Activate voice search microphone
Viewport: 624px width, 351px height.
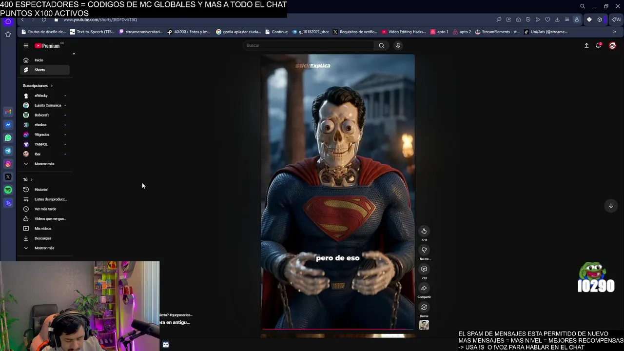click(398, 45)
